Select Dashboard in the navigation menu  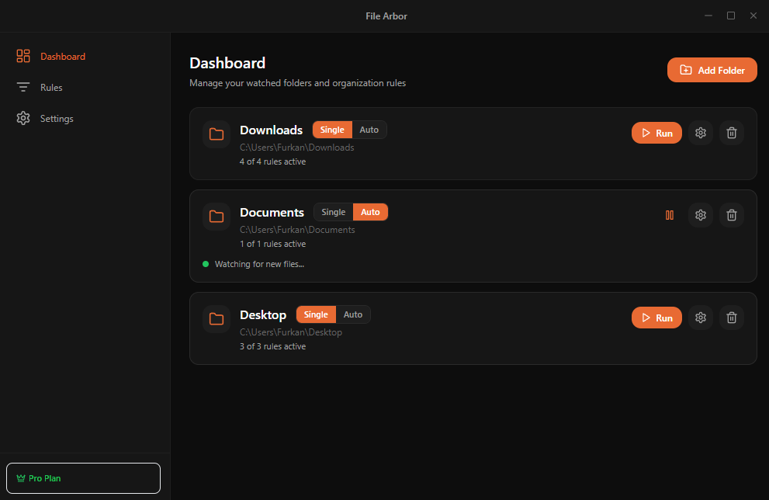(63, 56)
